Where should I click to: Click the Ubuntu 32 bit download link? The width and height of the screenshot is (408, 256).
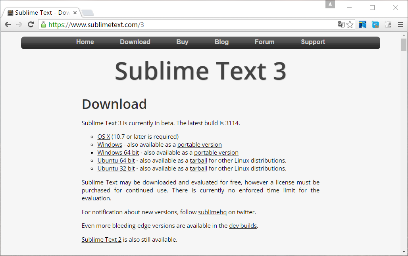[x=116, y=169]
